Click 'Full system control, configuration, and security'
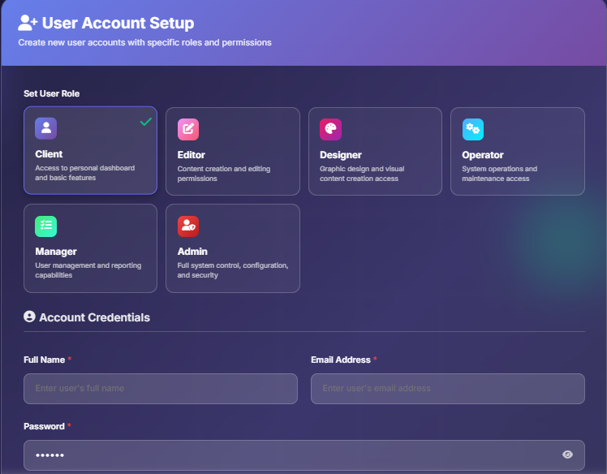Screen dimensions: 607x474 point(233,270)
